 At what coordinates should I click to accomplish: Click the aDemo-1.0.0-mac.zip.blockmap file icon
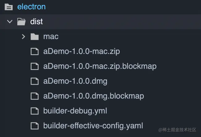(x=35, y=66)
